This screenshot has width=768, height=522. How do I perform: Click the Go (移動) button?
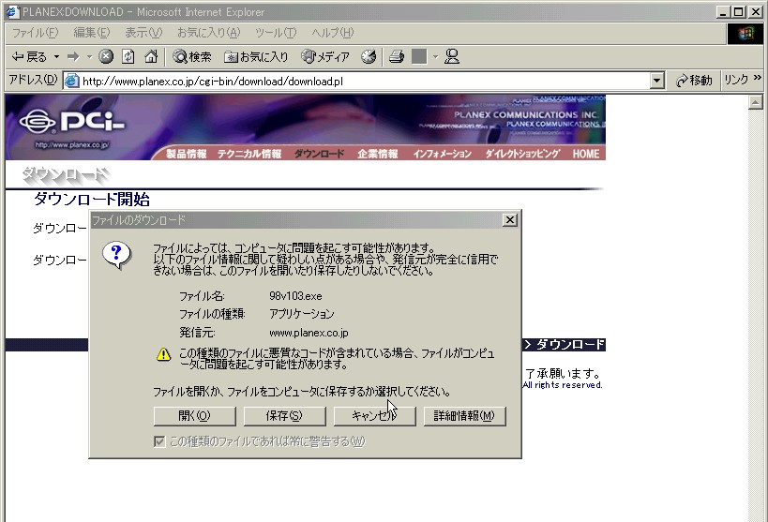coord(694,81)
